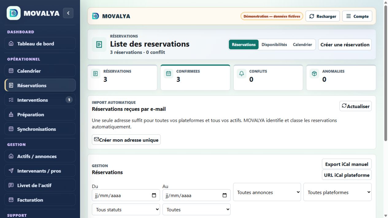
Task: Click Créer une réservation
Action: pyautogui.click(x=345, y=44)
